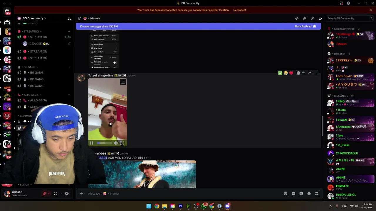Open invite members icon beside server name
The width and height of the screenshot is (376, 211).
point(69,18)
